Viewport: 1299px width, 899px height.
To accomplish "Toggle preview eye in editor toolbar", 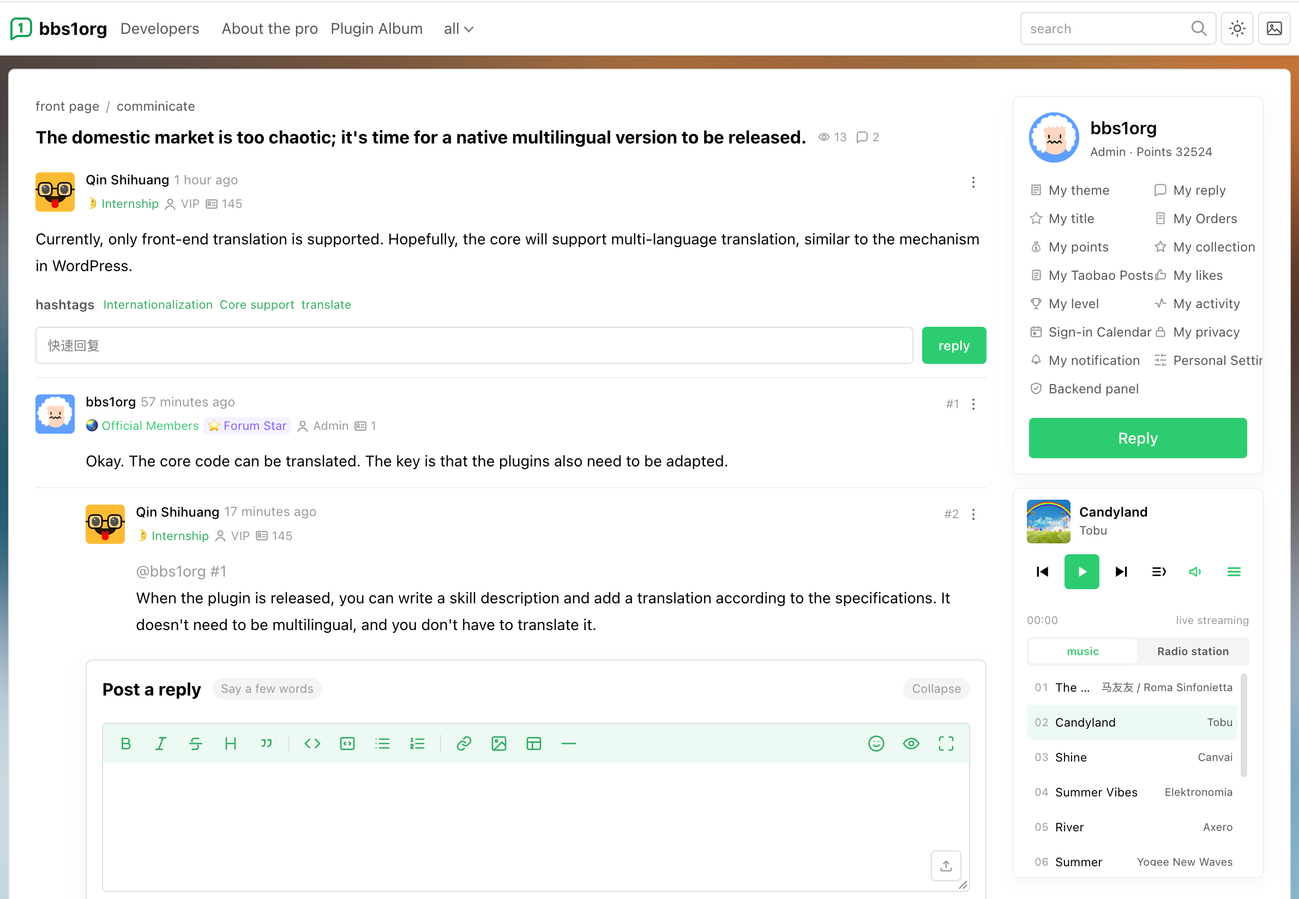I will (911, 744).
